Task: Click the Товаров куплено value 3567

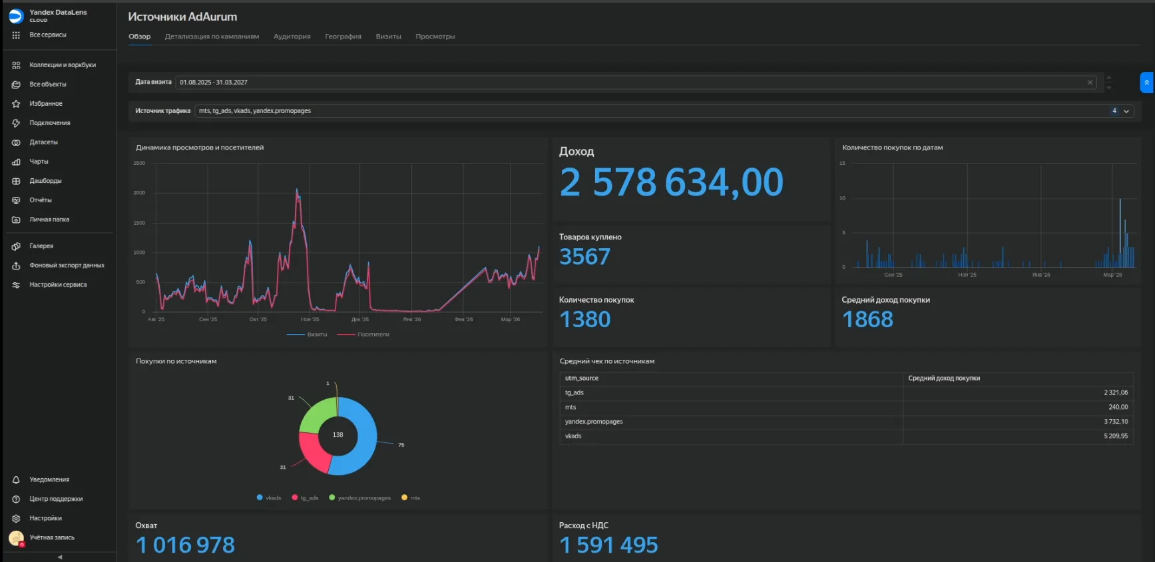Action: 584,257
